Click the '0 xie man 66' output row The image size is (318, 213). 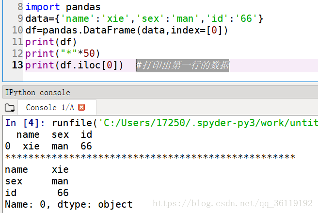pyautogui.click(x=48, y=146)
